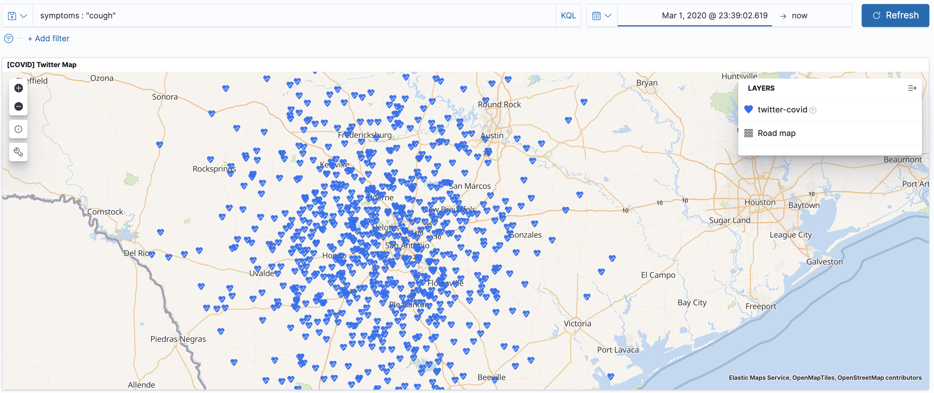The width and height of the screenshot is (934, 393).
Task: Click the twitter-covid heart layer icon
Action: (x=748, y=109)
